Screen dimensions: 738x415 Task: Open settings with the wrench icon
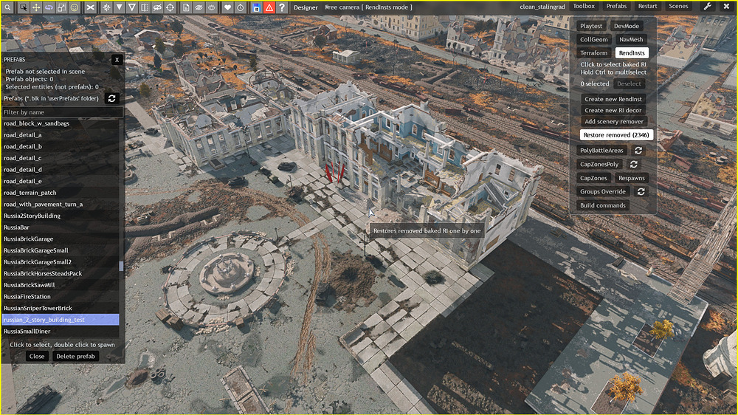point(707,7)
